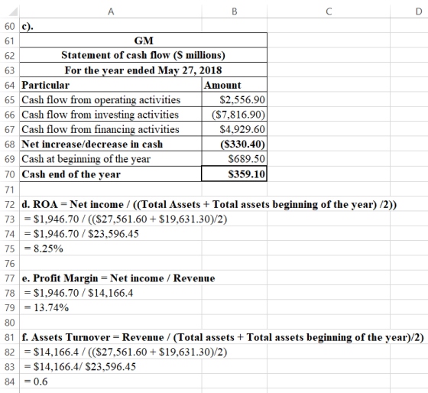Click 'Statement of cash flow ($ millions)' cell
The height and width of the screenshot is (393, 428).
pyautogui.click(x=144, y=56)
